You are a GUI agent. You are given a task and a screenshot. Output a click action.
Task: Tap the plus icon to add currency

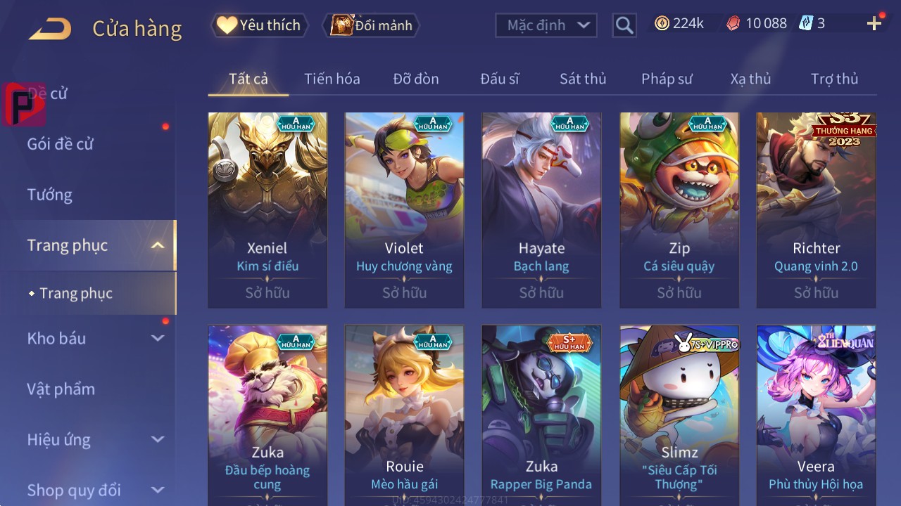pos(874,24)
